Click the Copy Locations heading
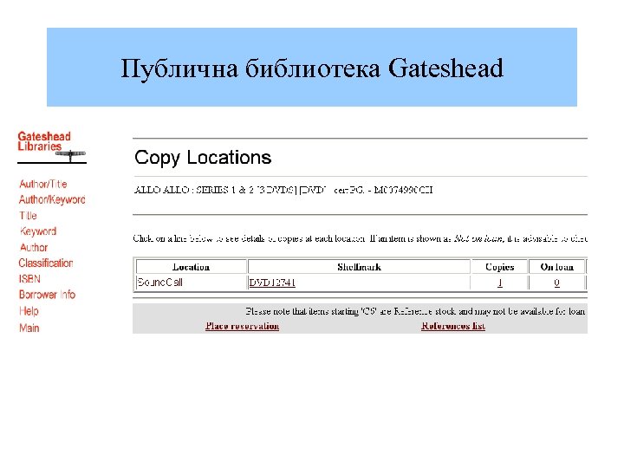Screen dimensions: 624x468 pyautogui.click(x=203, y=157)
